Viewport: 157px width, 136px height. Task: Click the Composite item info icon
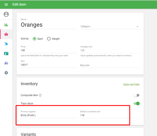pos(40,95)
